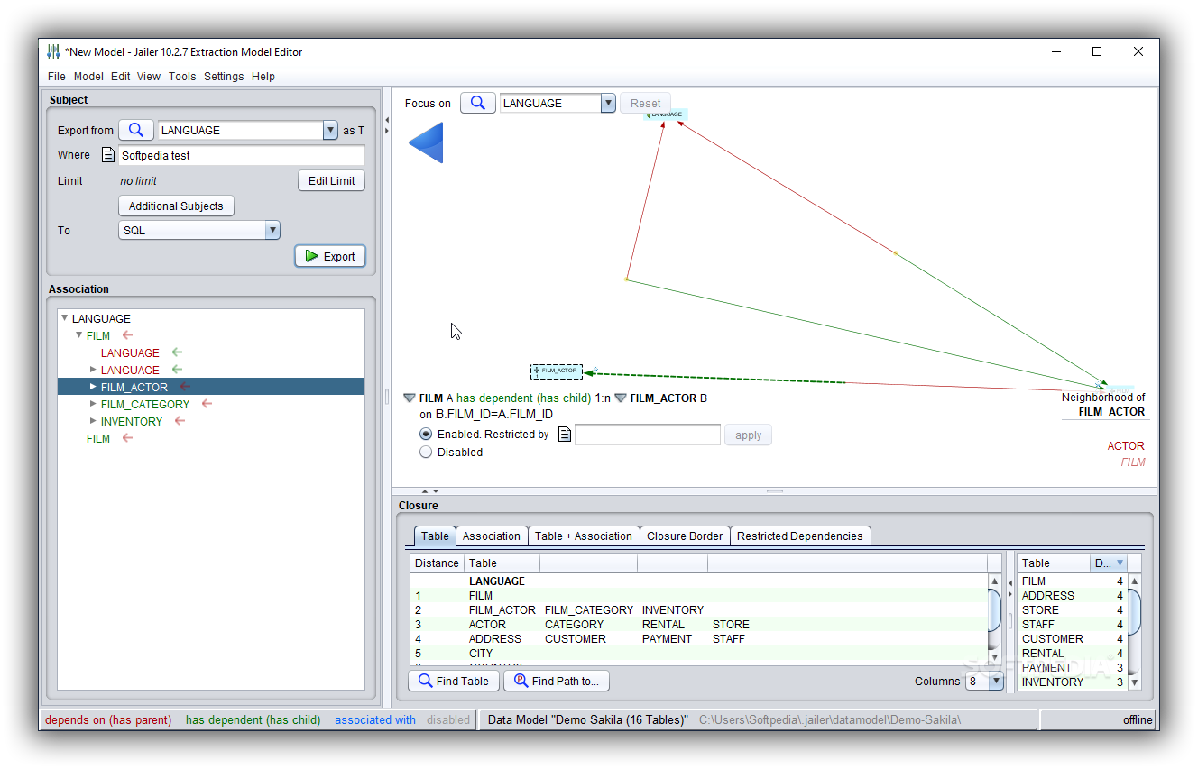This screenshot has width=1198, height=769.
Task: Click the FILM_ACTOR node in the graph
Action: tap(557, 371)
